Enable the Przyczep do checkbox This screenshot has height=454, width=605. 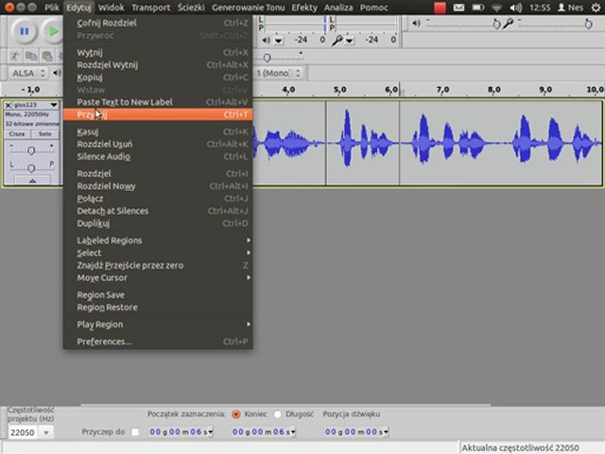click(x=135, y=432)
